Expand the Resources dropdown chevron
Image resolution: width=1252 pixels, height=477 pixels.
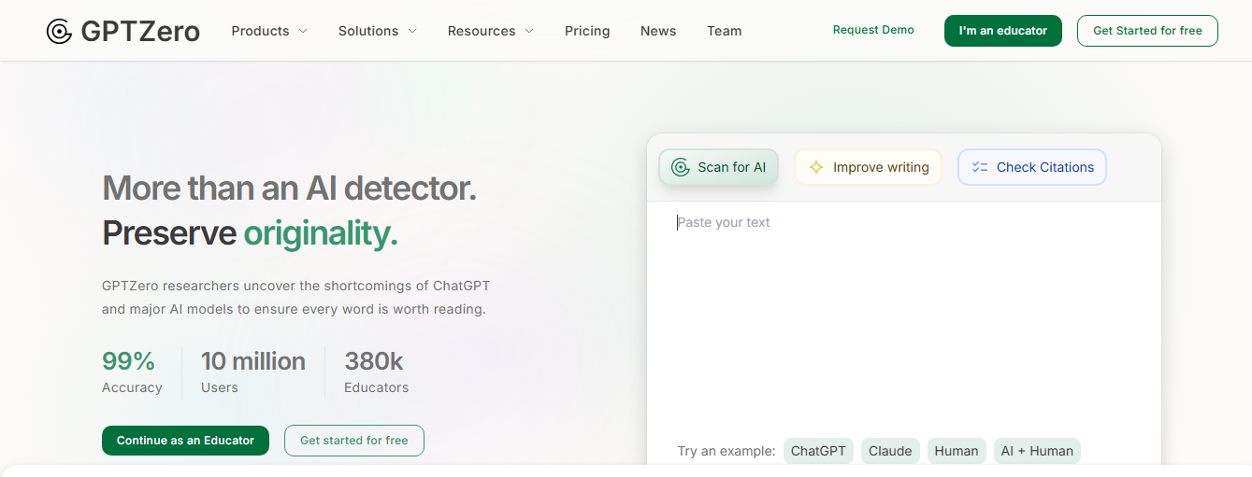pos(529,31)
